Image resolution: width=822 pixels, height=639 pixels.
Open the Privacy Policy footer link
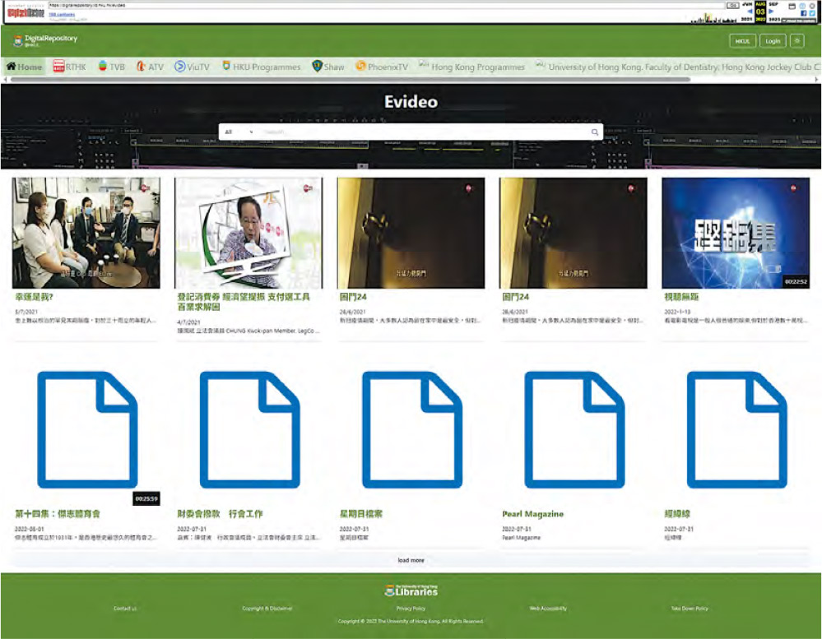411,609
